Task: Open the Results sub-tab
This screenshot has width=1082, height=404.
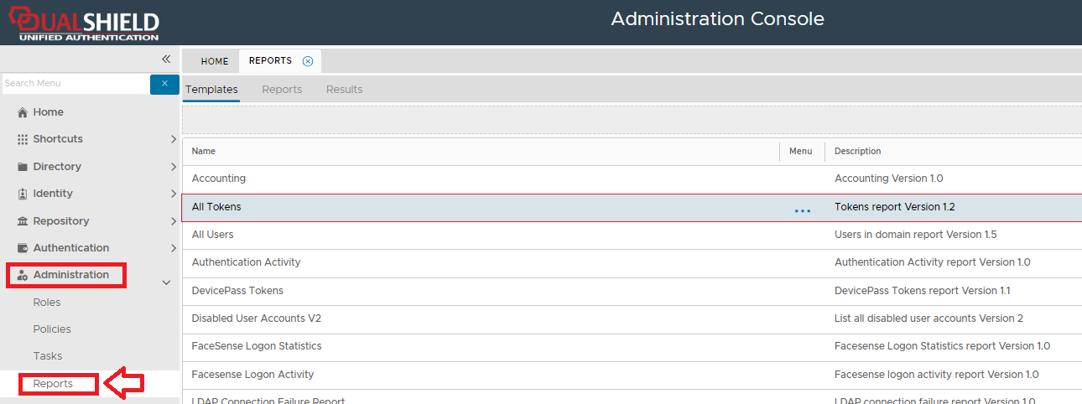Action: click(344, 90)
